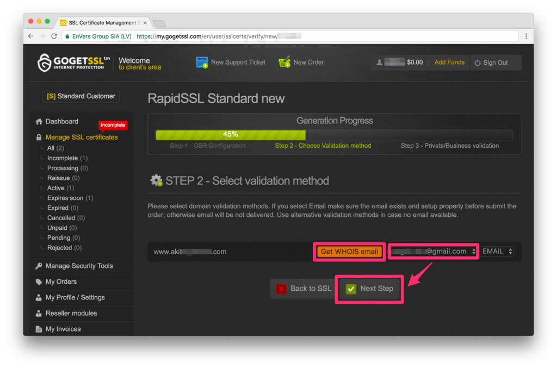The image size is (557, 369).
Task: Click Step 2 - Choose Validation method label
Action: (323, 146)
